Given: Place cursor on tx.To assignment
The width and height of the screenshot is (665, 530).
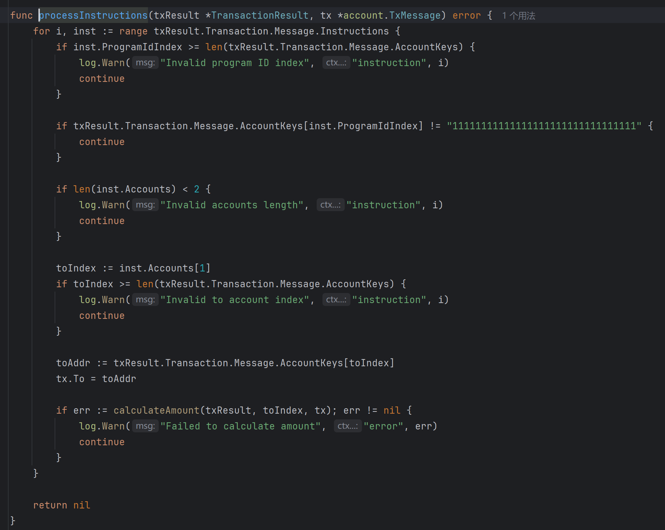Looking at the screenshot, I should point(70,379).
